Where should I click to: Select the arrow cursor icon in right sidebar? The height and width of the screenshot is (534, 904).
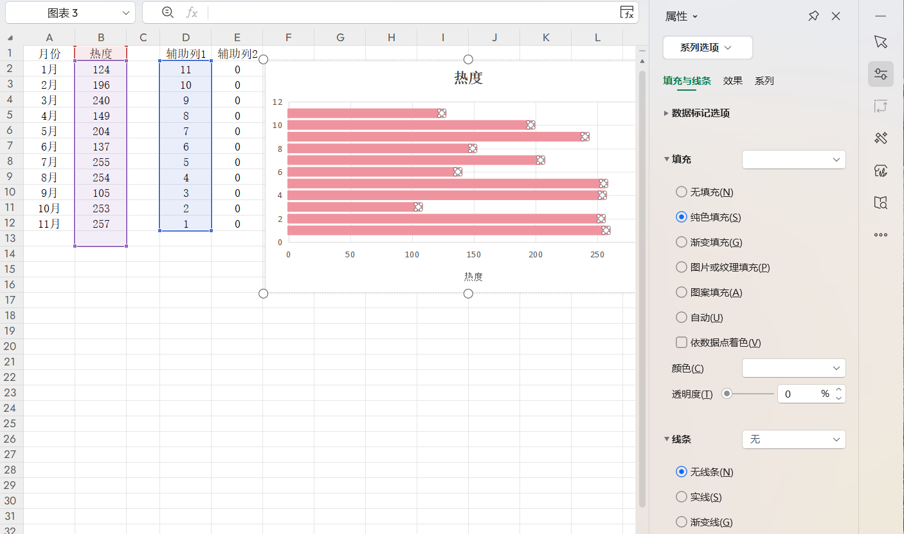pyautogui.click(x=880, y=41)
